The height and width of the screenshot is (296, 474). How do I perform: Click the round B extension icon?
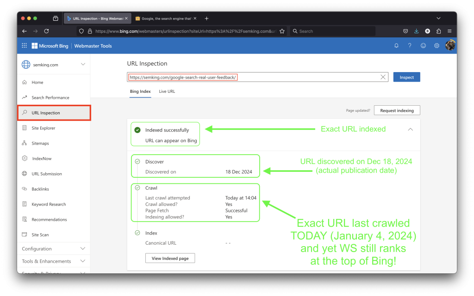(427, 31)
